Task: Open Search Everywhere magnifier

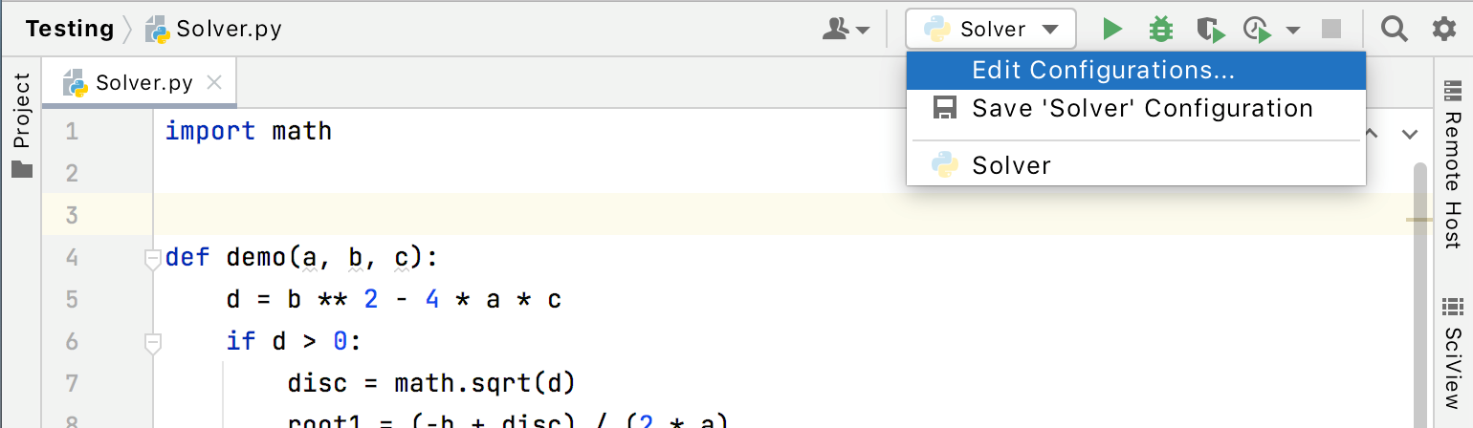Action: click(1395, 30)
